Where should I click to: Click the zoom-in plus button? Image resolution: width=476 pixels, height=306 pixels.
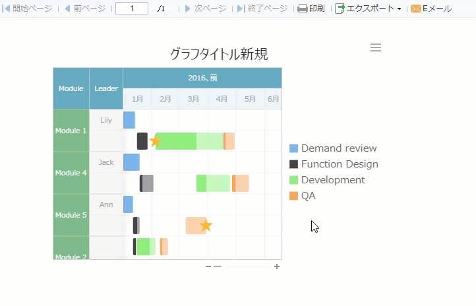[x=277, y=266]
